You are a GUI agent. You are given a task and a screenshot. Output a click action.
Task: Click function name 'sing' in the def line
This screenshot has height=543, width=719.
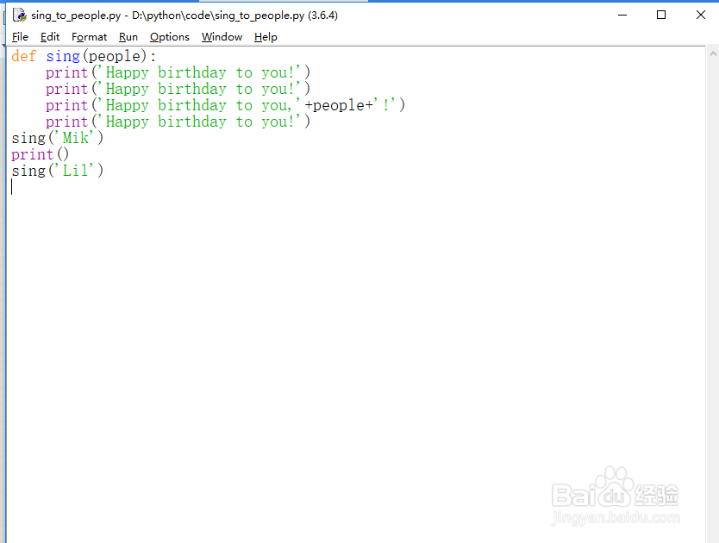pos(63,56)
